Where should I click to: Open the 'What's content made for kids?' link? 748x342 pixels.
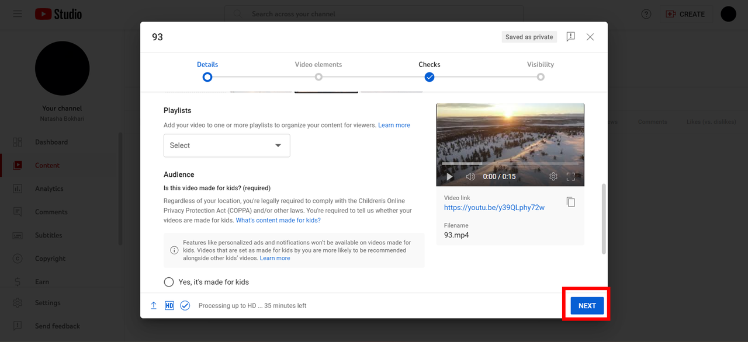coord(278,221)
